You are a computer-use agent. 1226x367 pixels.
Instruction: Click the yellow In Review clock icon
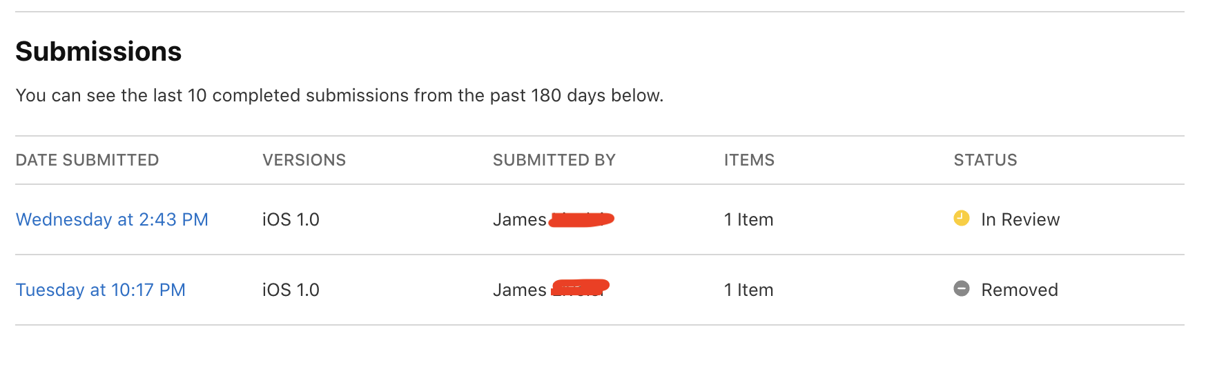[x=962, y=219]
